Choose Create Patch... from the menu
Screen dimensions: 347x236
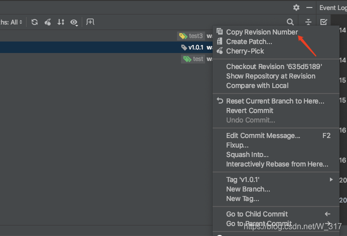[x=249, y=41]
